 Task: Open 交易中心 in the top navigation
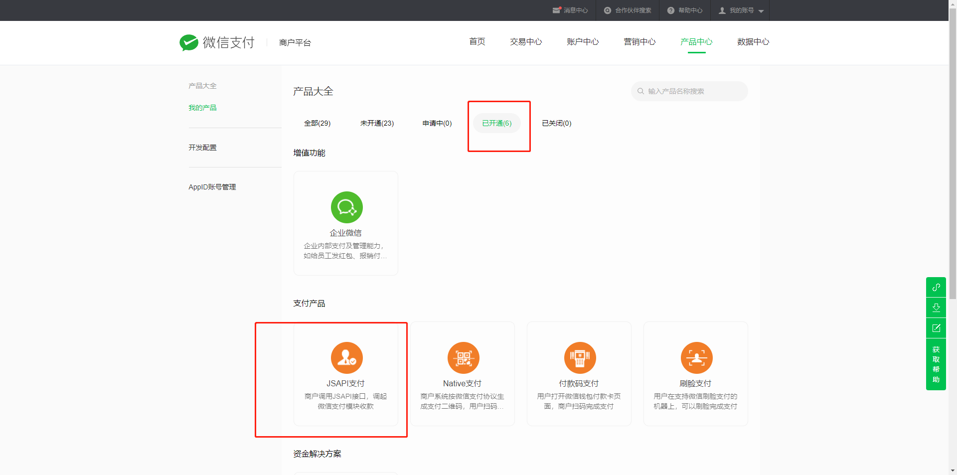(525, 42)
